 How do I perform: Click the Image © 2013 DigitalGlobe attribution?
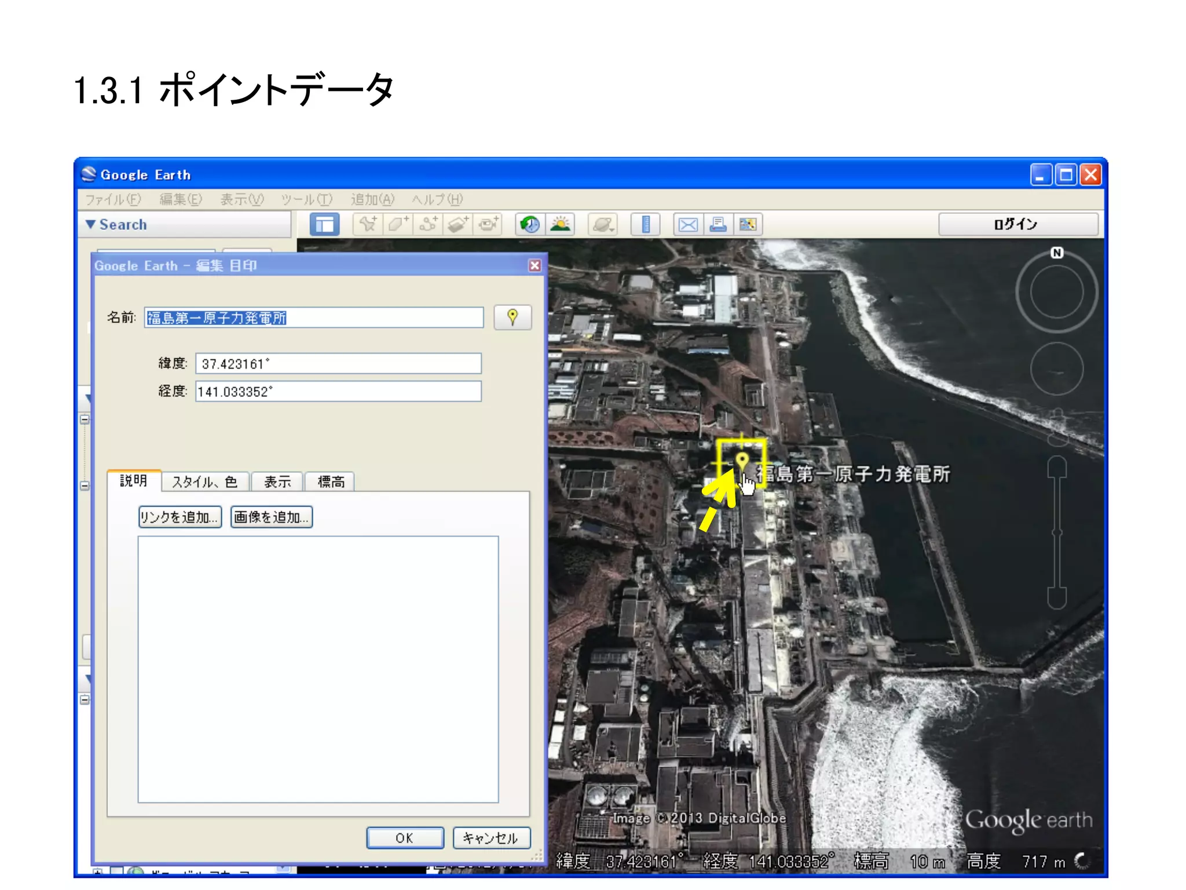[x=700, y=818]
